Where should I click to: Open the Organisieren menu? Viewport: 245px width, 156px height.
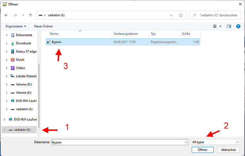pyautogui.click(x=16, y=26)
